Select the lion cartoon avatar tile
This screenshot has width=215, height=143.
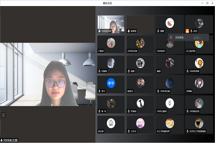(199, 63)
